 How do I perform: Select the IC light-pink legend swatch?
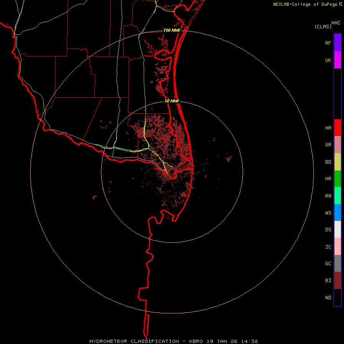coord(338,247)
